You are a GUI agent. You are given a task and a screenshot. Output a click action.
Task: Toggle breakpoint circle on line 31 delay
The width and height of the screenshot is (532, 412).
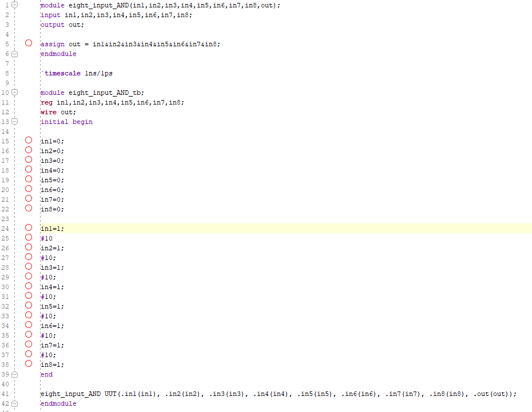29,295
